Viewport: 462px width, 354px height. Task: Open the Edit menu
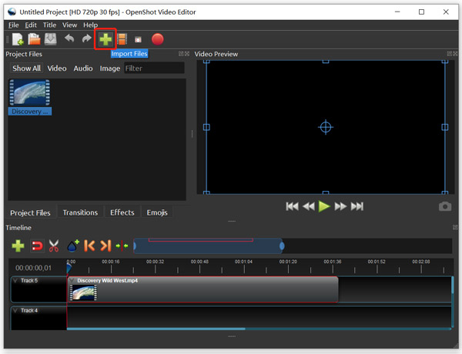[31, 25]
